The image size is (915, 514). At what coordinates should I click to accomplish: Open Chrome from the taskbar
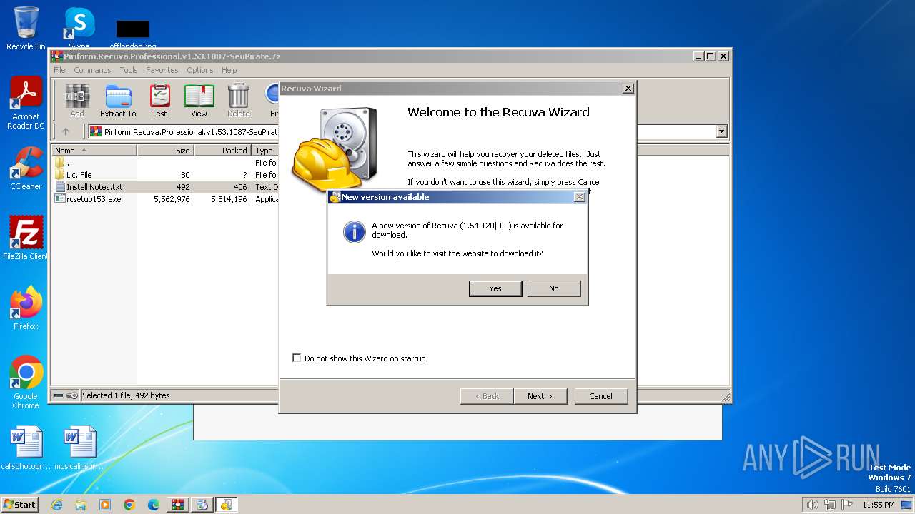coord(129,505)
